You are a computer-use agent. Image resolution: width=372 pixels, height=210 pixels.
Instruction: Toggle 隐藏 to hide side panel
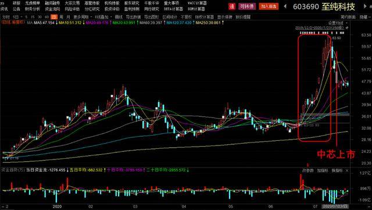tap(363, 17)
